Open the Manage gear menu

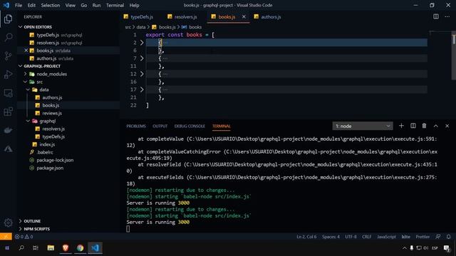8,223
